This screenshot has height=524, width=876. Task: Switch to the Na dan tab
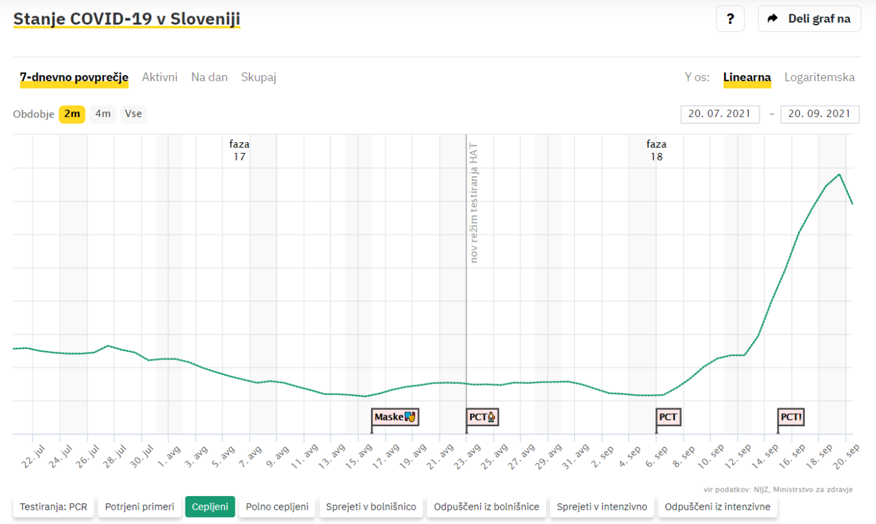pyautogui.click(x=209, y=77)
